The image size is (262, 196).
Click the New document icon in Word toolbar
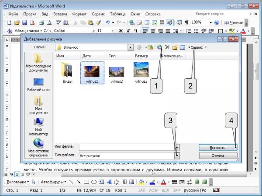tap(9, 23)
